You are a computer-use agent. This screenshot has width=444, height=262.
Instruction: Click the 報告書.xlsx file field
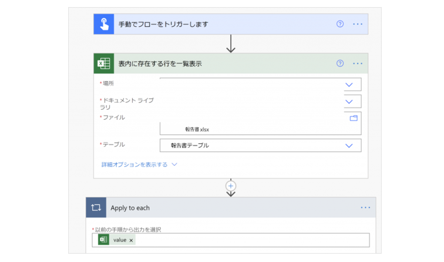(x=261, y=123)
